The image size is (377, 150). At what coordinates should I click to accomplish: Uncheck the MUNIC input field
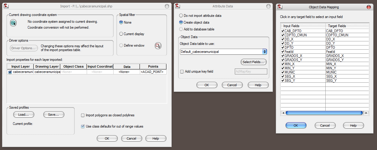pyautogui.click(x=283, y=72)
